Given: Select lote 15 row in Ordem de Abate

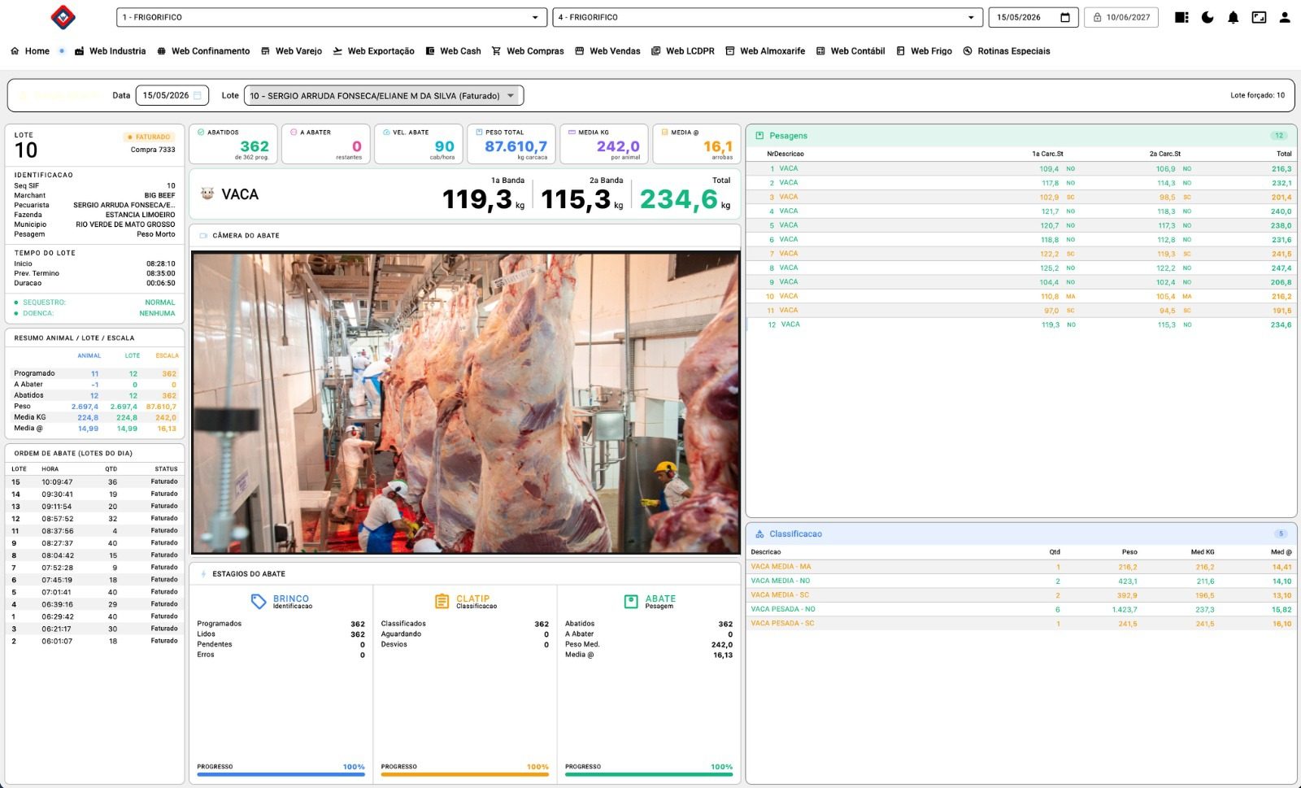Looking at the screenshot, I should [x=95, y=481].
